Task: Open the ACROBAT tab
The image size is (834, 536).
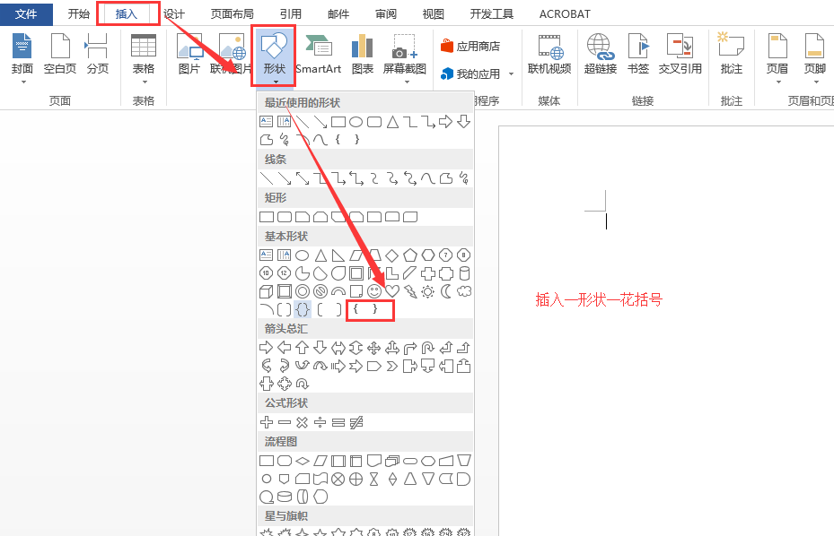Action: 565,13
